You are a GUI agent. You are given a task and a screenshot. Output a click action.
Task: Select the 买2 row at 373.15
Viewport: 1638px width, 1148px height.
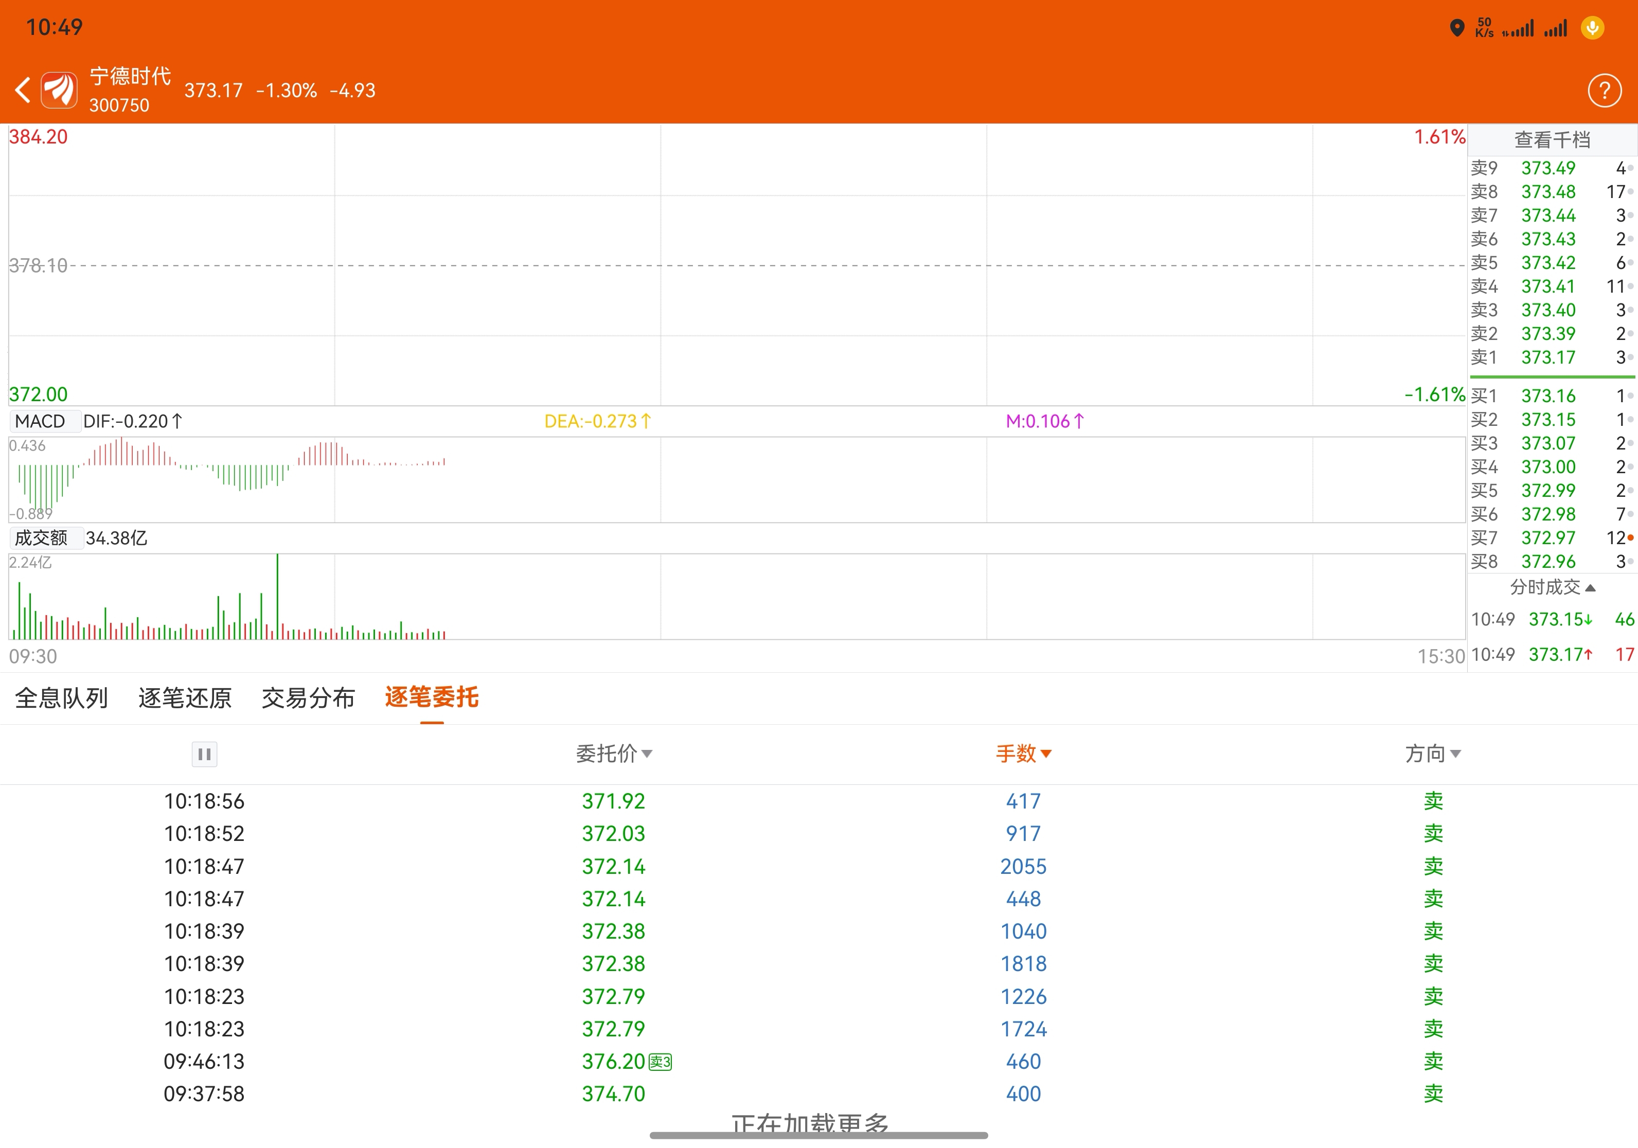coord(1553,419)
